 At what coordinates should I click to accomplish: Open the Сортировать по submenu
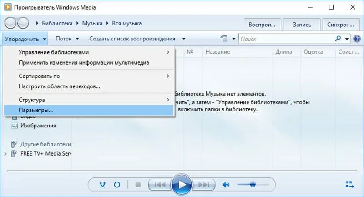[x=88, y=76]
